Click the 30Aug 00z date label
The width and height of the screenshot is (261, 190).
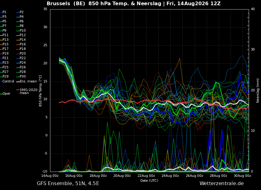[x=243, y=176]
